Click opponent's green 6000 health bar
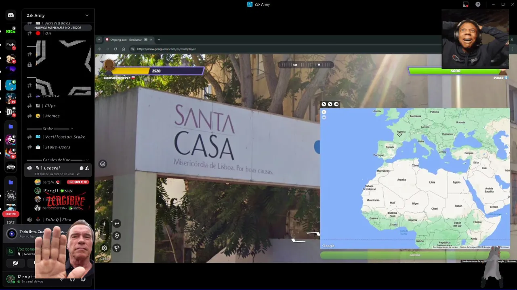The width and height of the screenshot is (517, 290). point(455,71)
